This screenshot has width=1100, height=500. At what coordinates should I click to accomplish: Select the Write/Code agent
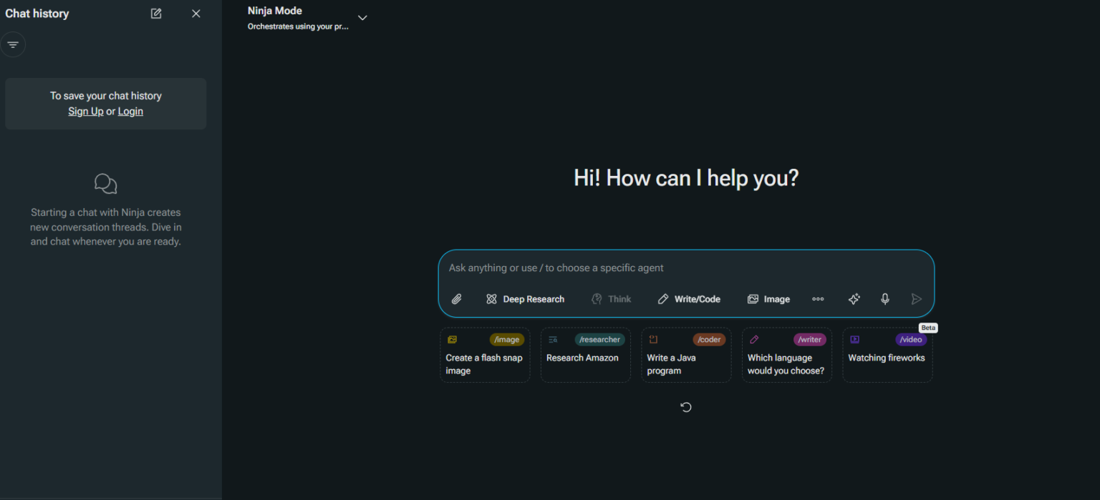(688, 298)
